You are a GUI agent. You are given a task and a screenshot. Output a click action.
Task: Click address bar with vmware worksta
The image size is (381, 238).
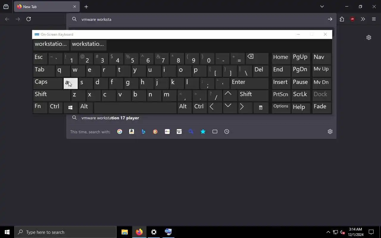[x=201, y=19]
